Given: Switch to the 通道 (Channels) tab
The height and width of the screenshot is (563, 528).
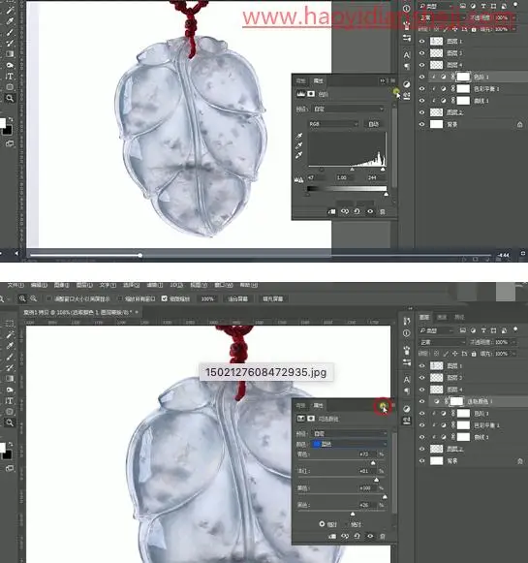Looking at the screenshot, I should pyautogui.click(x=442, y=317).
